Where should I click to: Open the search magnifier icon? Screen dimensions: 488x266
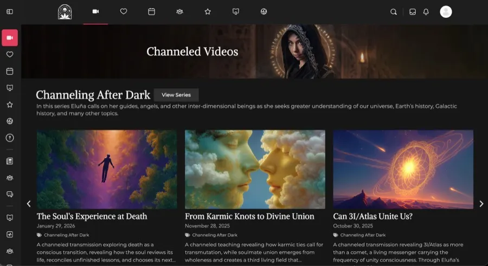pyautogui.click(x=394, y=12)
